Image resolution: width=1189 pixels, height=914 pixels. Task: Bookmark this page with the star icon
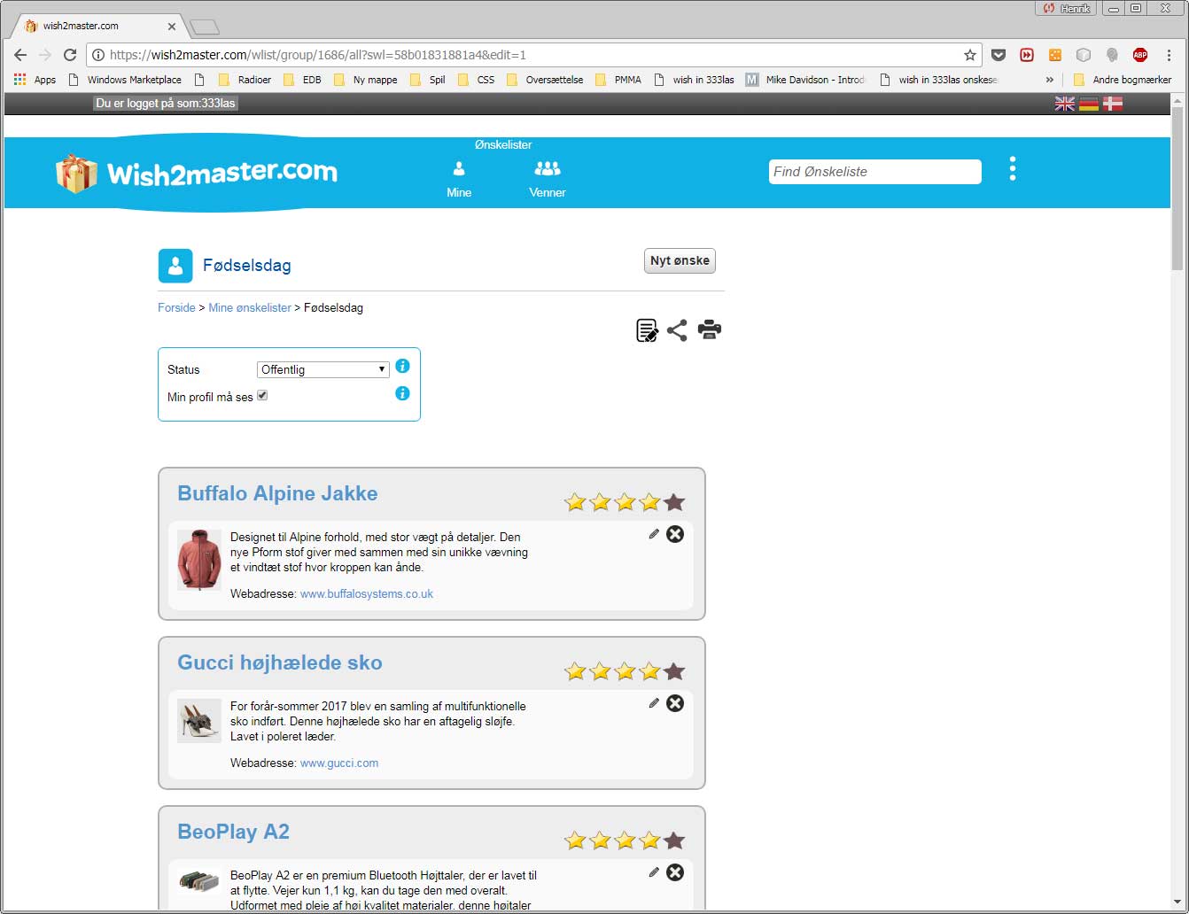pos(970,55)
